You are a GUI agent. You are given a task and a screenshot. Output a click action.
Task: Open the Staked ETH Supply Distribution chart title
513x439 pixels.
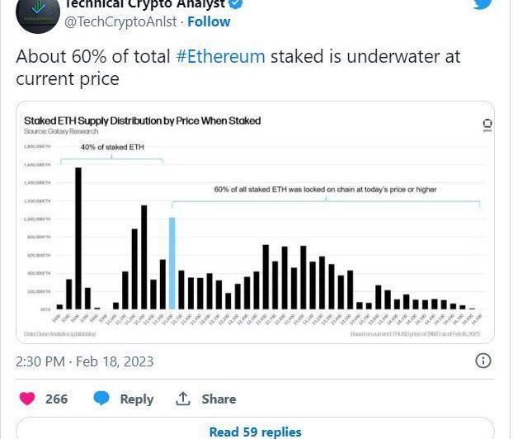[x=142, y=120]
